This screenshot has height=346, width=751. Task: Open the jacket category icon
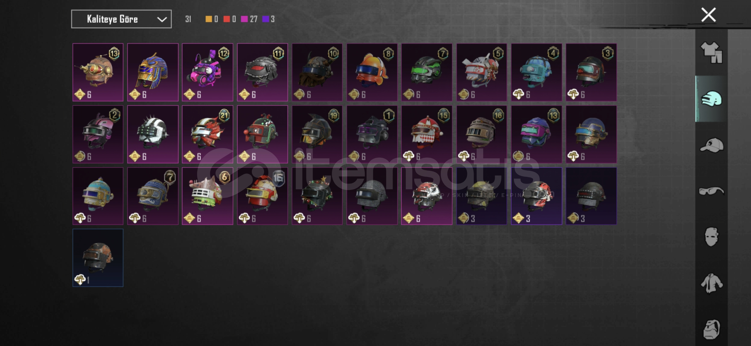712,283
